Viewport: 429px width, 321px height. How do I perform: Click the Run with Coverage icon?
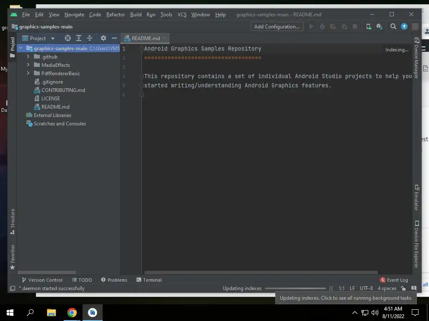coord(333,26)
